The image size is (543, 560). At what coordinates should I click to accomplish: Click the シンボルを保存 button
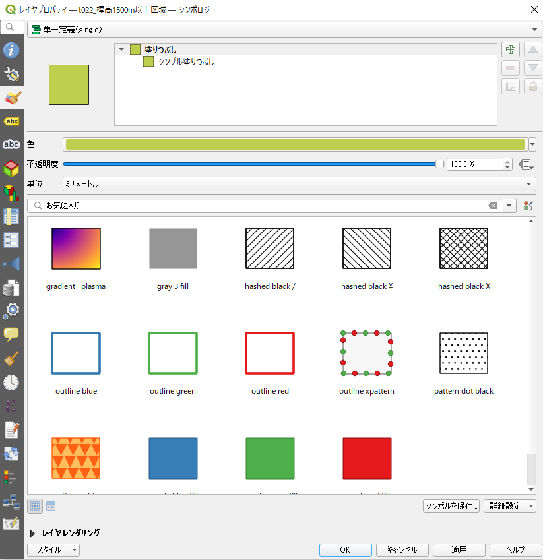pyautogui.click(x=451, y=506)
